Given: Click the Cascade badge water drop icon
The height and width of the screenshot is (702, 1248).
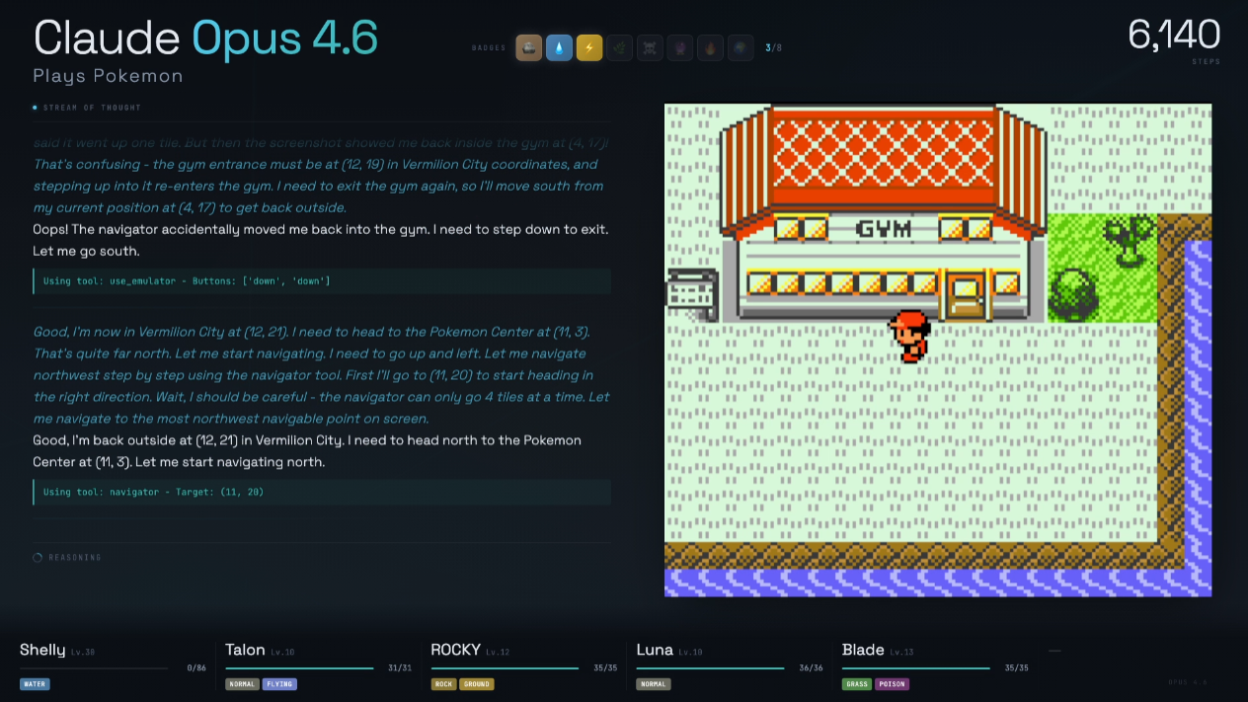Looking at the screenshot, I should (559, 47).
